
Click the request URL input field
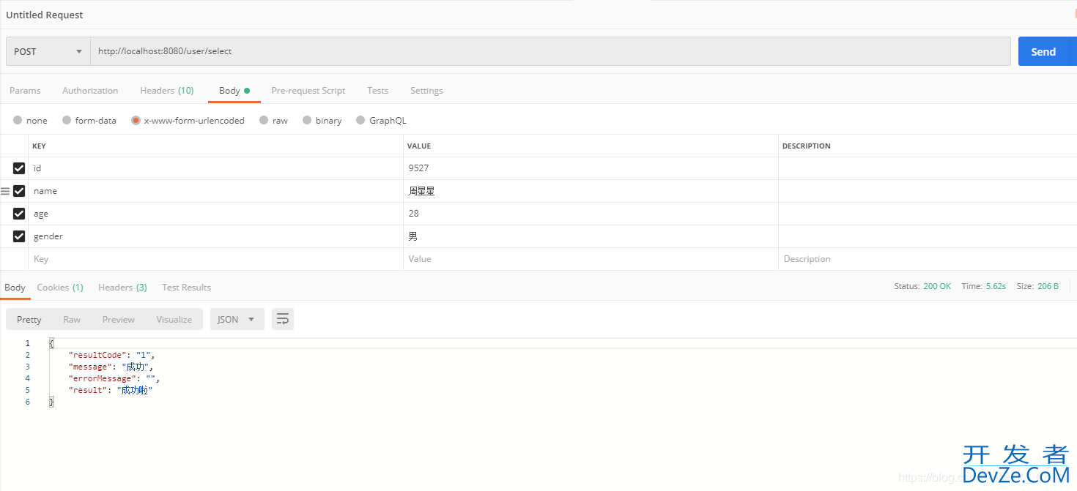click(549, 52)
